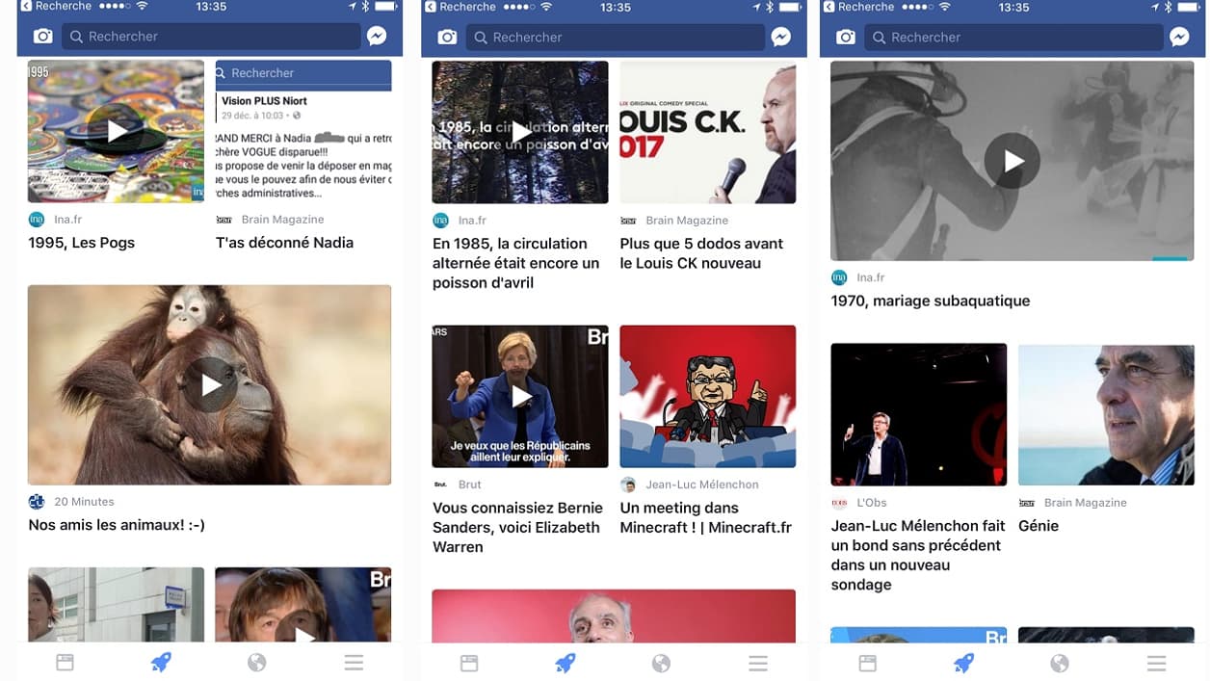Play the 1970 mariage subaquatique video

pos(1013,161)
